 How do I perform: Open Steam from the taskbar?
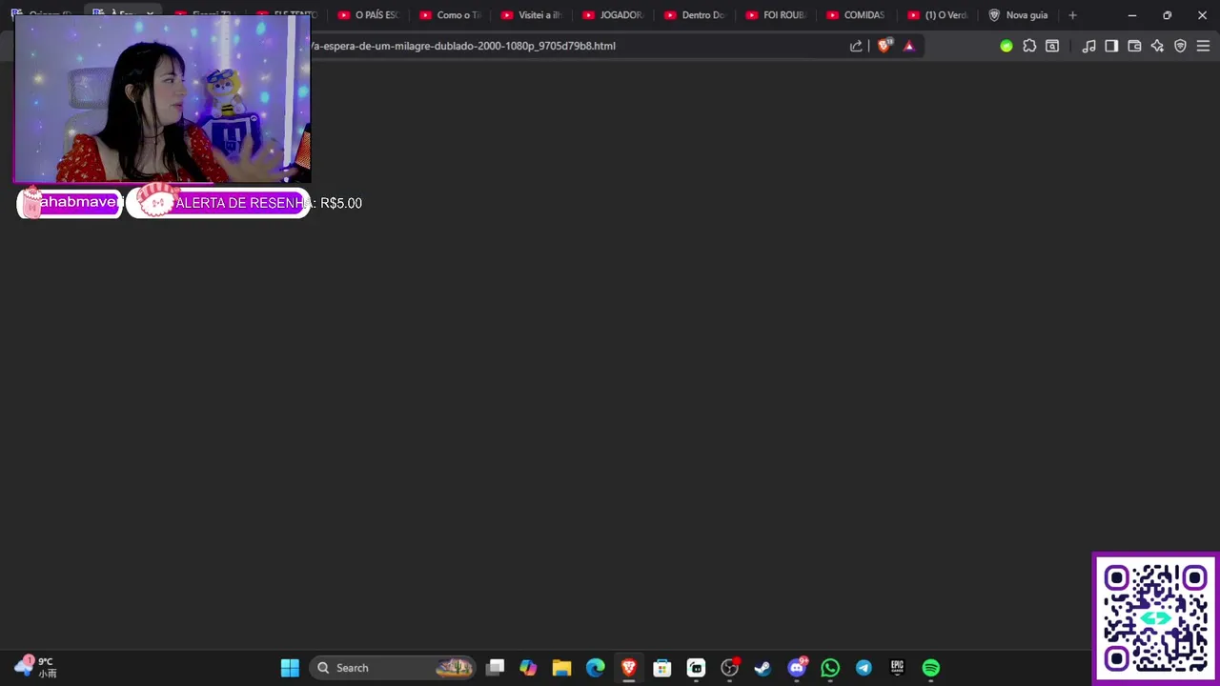pyautogui.click(x=762, y=668)
